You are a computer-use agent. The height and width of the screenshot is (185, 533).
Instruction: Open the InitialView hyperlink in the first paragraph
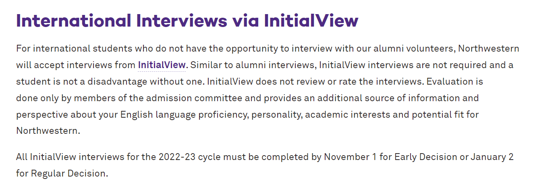click(x=162, y=65)
